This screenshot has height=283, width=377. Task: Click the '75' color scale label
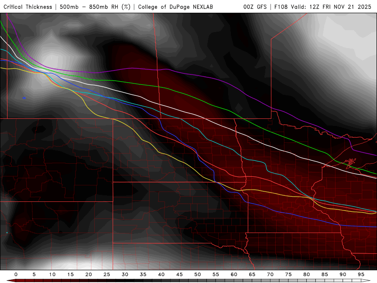tap(288, 275)
